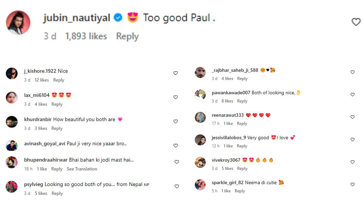
Task: Reply to psylvieg's comment
Action: pyautogui.click(x=57, y=193)
